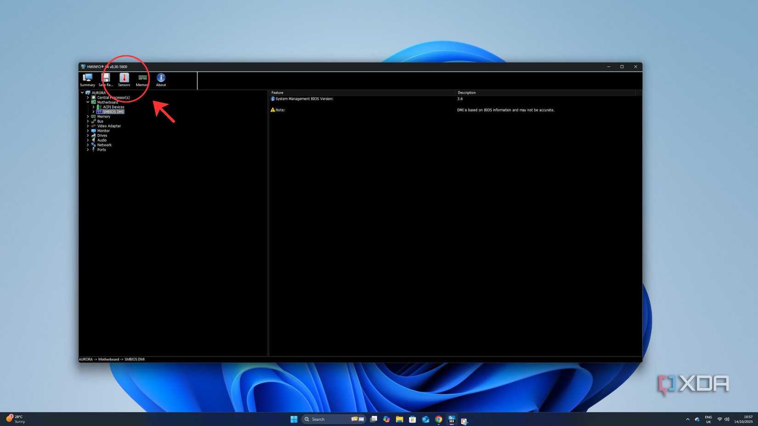Click the Feature column header
The width and height of the screenshot is (758, 426).
click(362, 93)
